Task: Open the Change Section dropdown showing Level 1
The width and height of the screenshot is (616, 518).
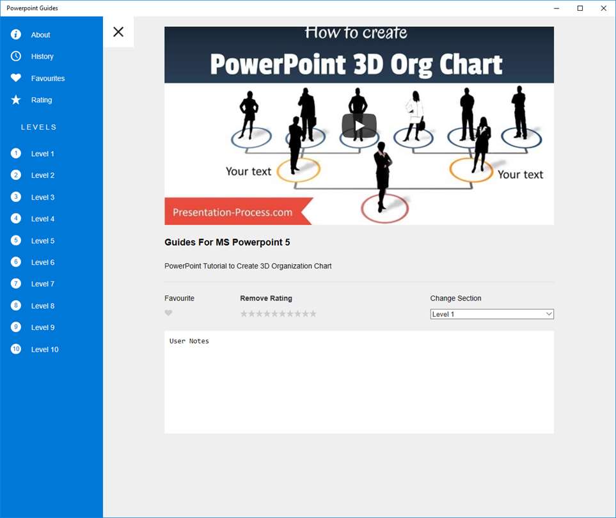Action: click(492, 314)
